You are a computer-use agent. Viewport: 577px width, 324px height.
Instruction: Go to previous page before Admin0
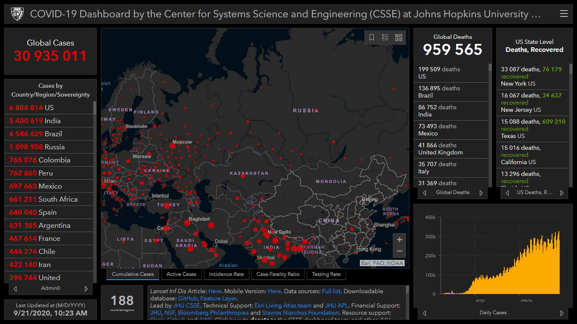(16, 289)
